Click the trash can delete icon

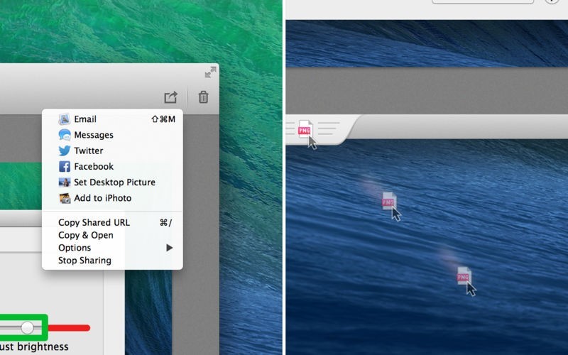203,97
